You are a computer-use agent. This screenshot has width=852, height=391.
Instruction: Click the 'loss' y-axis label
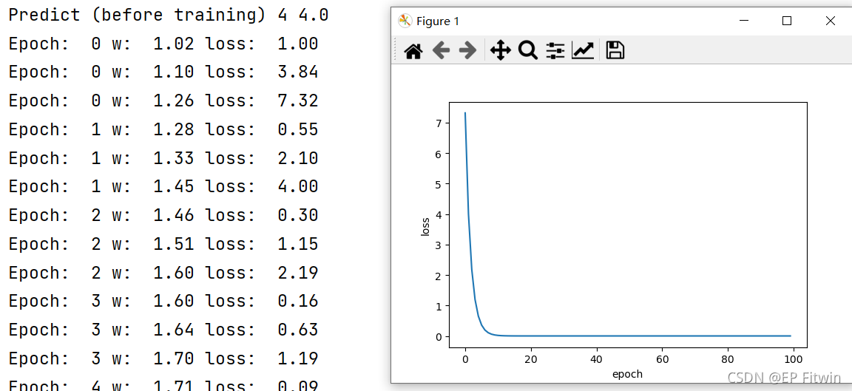tap(425, 226)
